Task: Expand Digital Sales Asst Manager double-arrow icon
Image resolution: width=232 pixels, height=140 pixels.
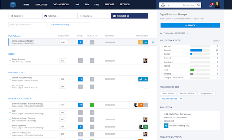Action: [153, 42]
